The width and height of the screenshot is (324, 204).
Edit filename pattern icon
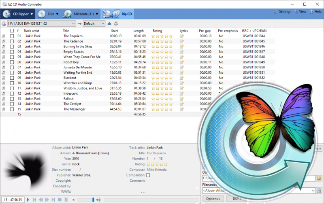(319, 191)
